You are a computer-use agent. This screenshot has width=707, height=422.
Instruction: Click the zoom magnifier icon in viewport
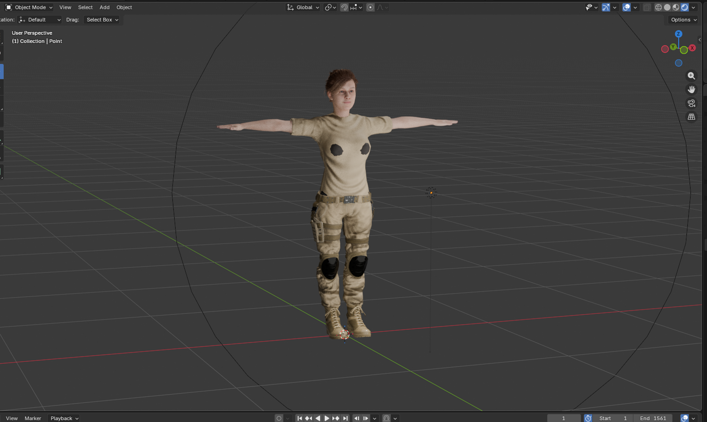coord(691,76)
